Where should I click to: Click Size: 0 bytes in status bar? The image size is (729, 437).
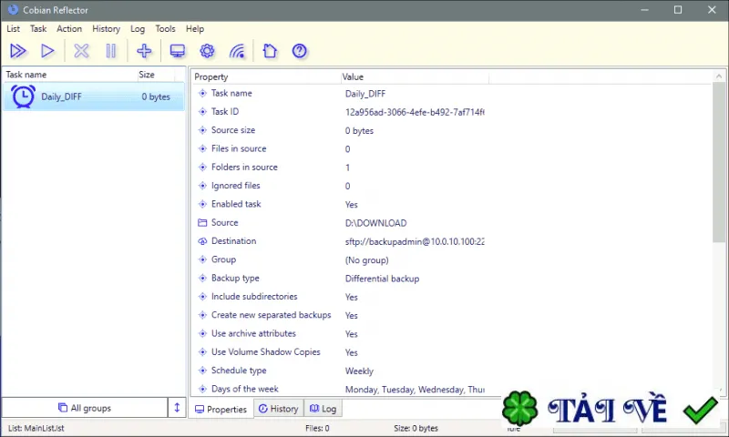[416, 428]
